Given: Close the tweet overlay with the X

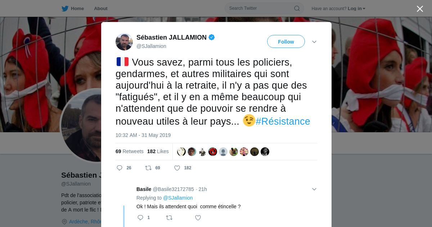Looking at the screenshot, I should click(420, 9).
